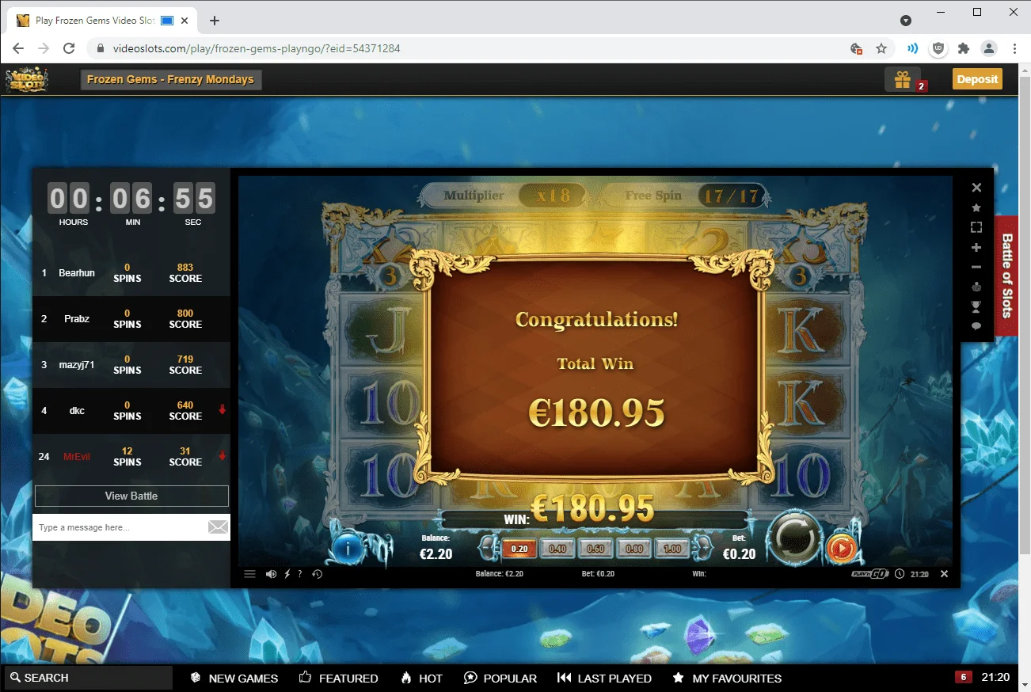Screen dimensions: 1031x692
Task: Select the 0.60 bet value
Action: tap(595, 548)
